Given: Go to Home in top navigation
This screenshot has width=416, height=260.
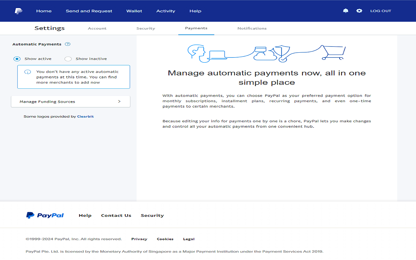Looking at the screenshot, I should click(x=44, y=11).
